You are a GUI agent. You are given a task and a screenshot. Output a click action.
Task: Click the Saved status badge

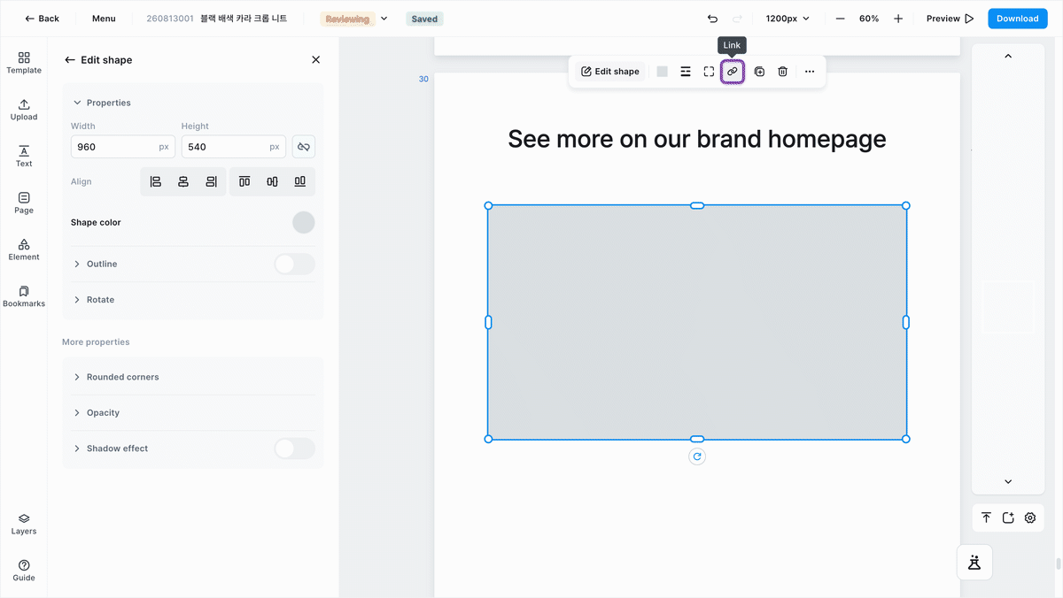coord(425,19)
